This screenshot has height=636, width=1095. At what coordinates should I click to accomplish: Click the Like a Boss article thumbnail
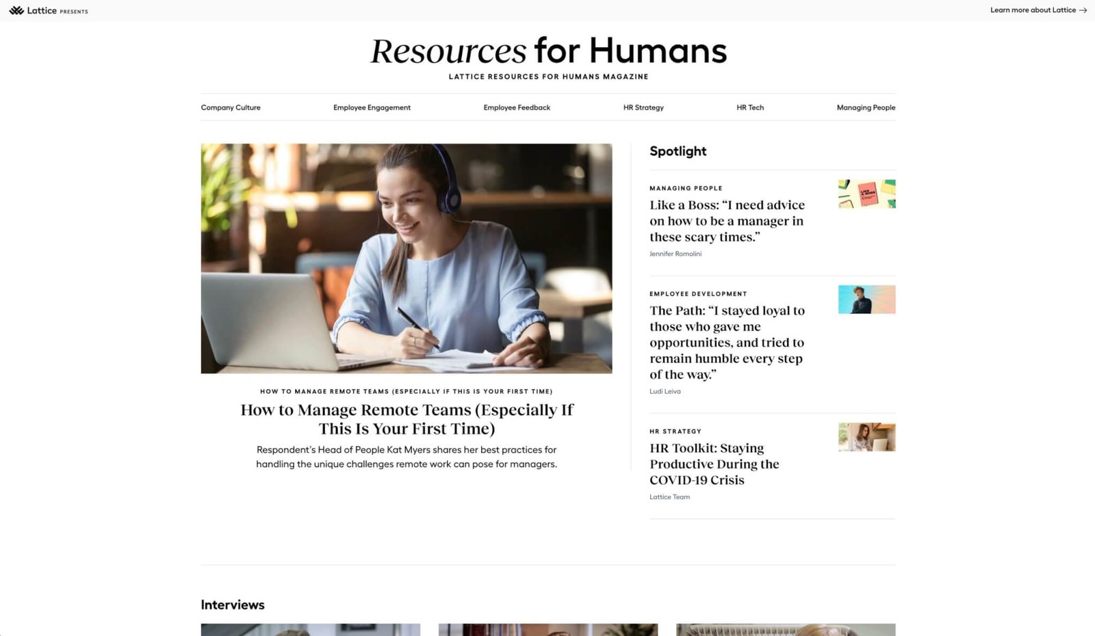click(x=866, y=194)
